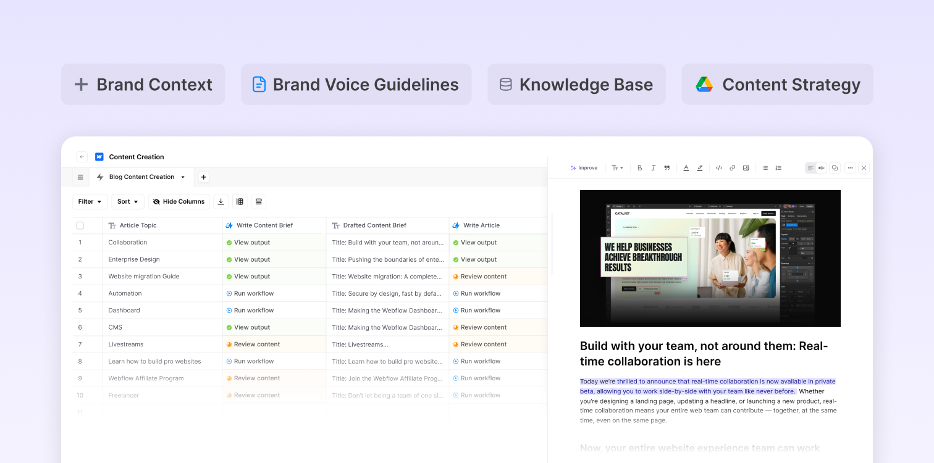This screenshot has width=934, height=463.
Task: Click the Article Topic column header
Action: pyautogui.click(x=162, y=225)
